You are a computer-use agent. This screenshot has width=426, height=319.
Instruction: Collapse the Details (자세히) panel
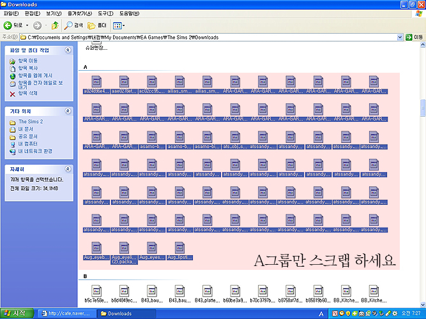click(x=68, y=169)
